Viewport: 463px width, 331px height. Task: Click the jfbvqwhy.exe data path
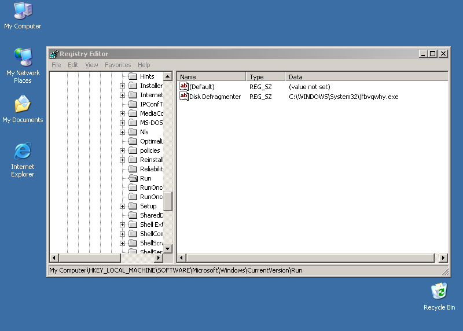coord(344,97)
